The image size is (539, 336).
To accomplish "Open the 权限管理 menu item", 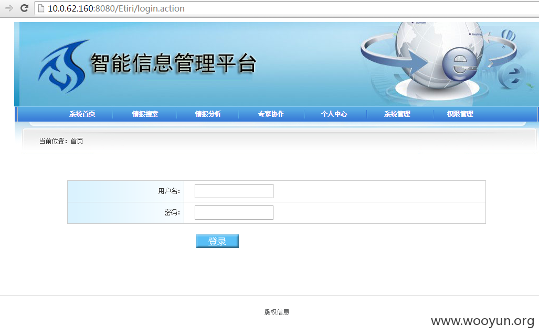I will point(460,114).
